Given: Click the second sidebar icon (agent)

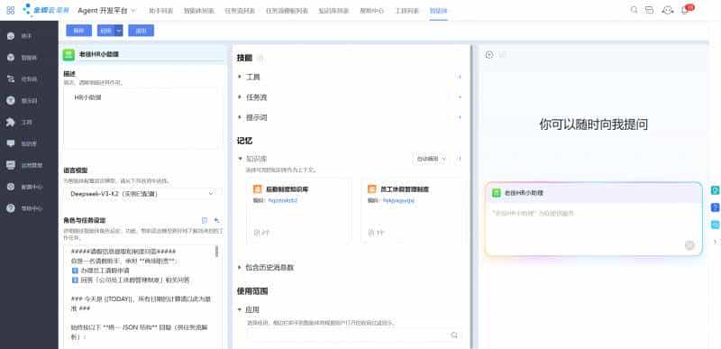Looking at the screenshot, I should (x=11, y=58).
